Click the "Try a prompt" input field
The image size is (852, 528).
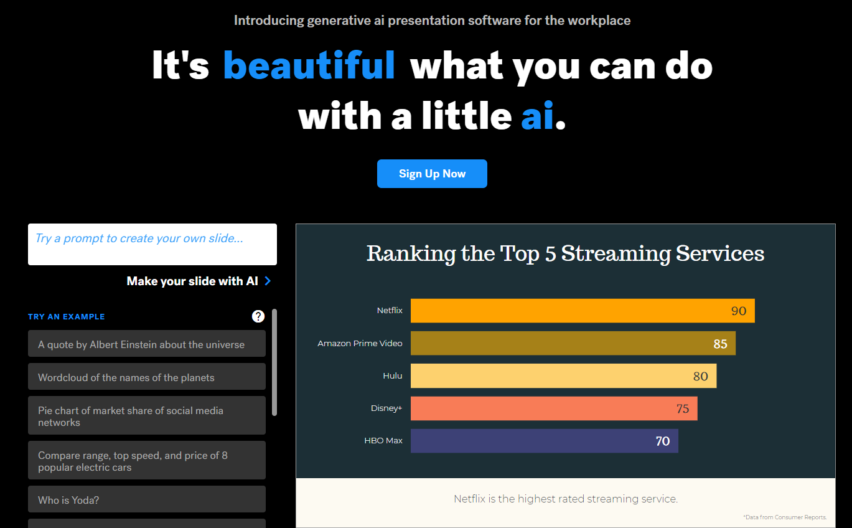152,244
